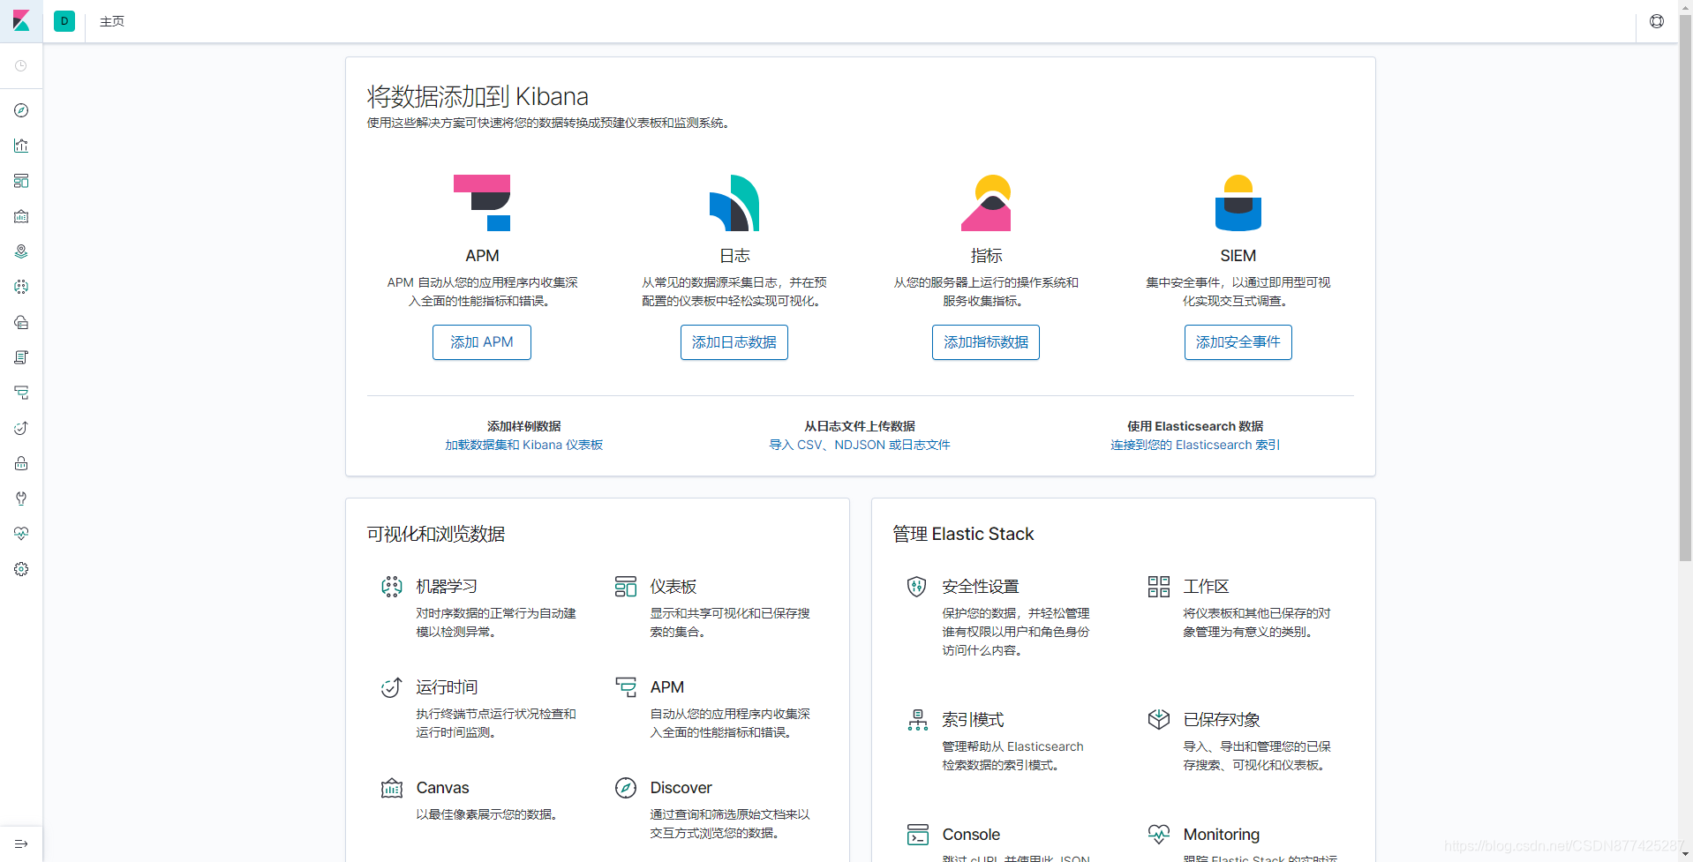Open the D space switcher
The width and height of the screenshot is (1693, 862).
[64, 21]
